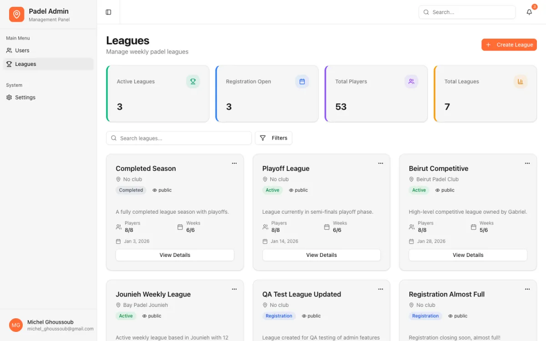Viewport: 546px width, 341px height.
Task: View Details for Beirut Competitive
Action: pos(468,255)
